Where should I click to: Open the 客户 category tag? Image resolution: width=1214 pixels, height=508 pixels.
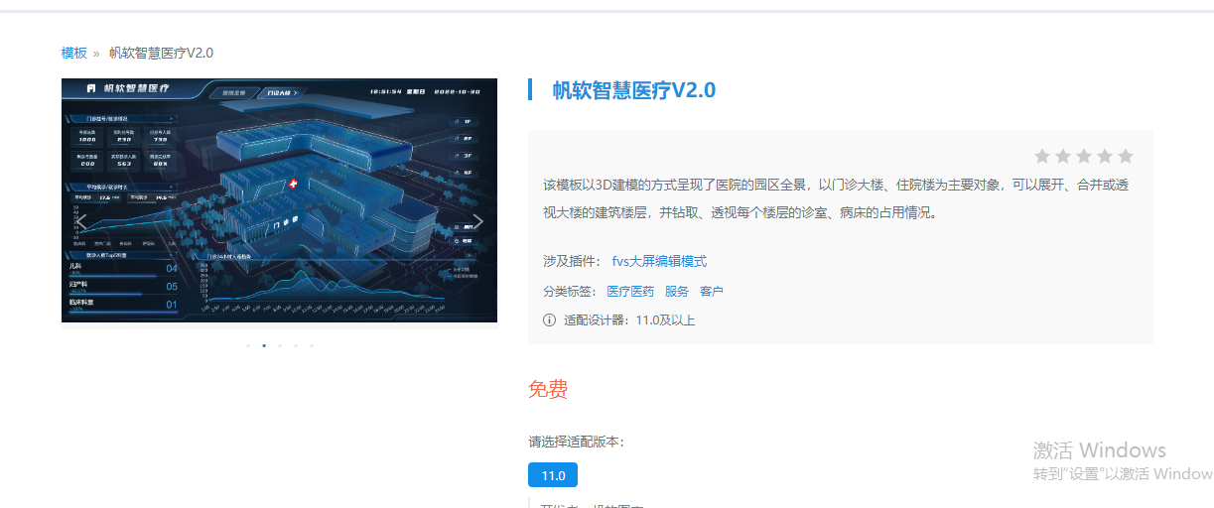point(712,291)
